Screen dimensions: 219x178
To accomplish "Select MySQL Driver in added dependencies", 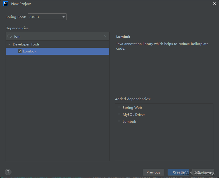I will [134, 114].
